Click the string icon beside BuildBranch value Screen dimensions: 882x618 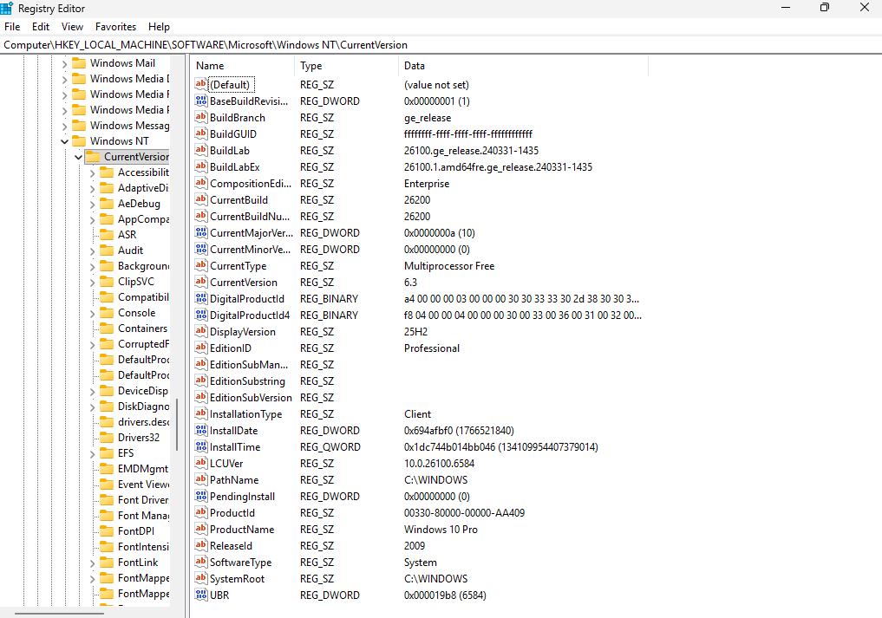click(x=201, y=117)
